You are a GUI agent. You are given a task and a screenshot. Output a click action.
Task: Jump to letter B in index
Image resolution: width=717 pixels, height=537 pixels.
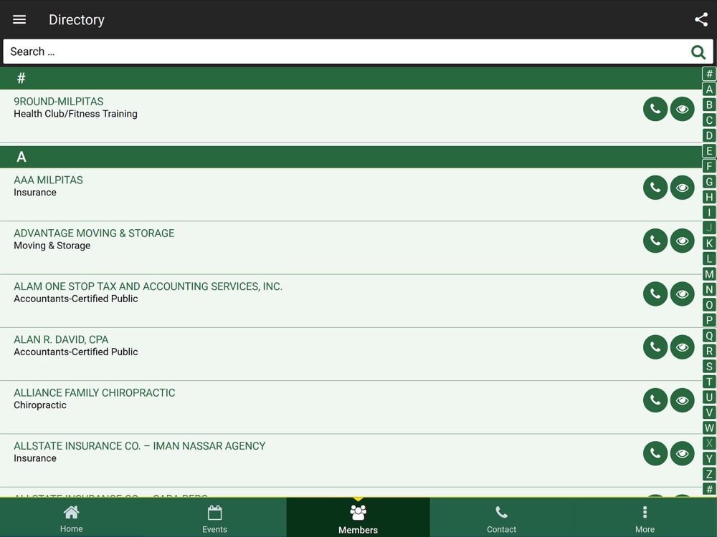(709, 105)
